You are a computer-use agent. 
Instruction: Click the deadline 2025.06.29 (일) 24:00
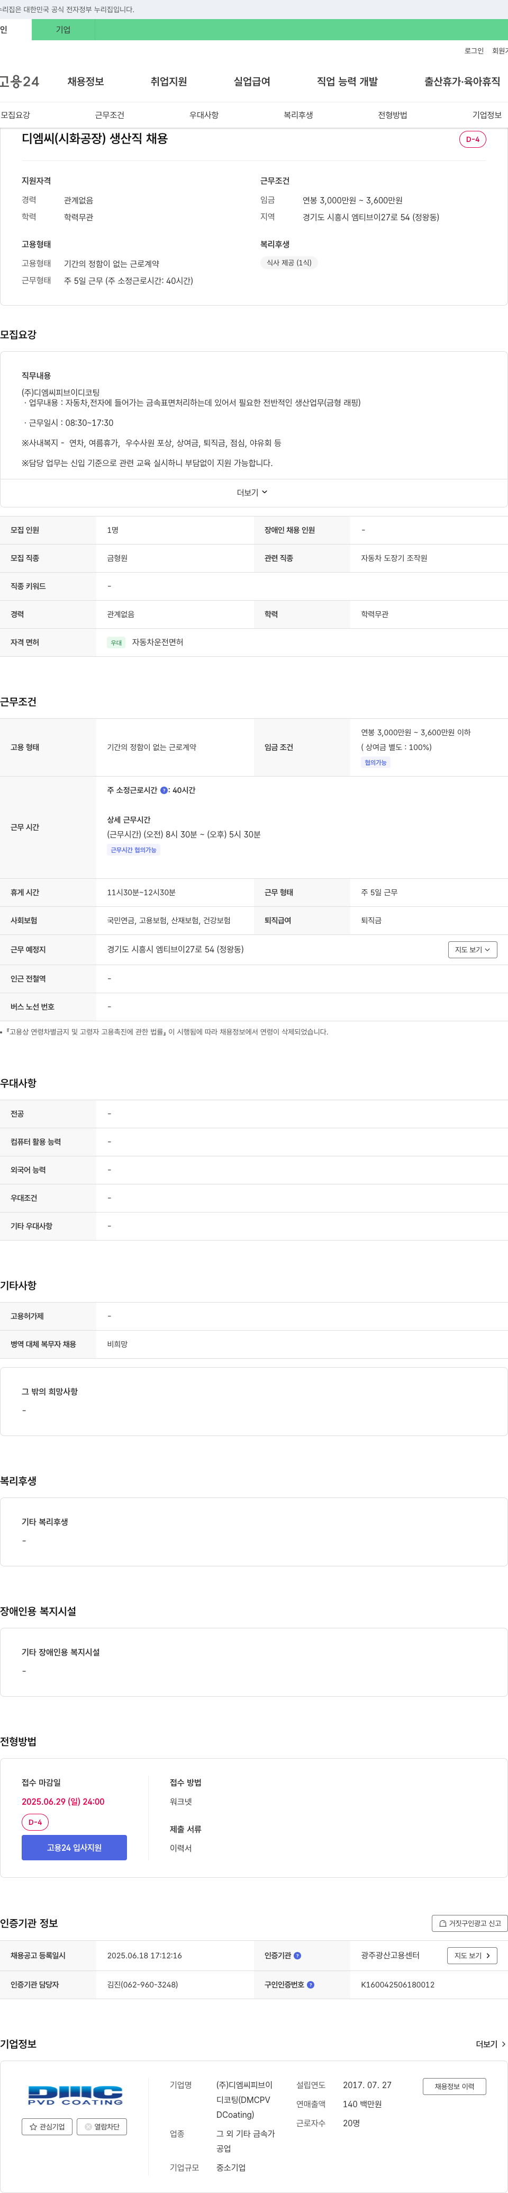point(63,1802)
